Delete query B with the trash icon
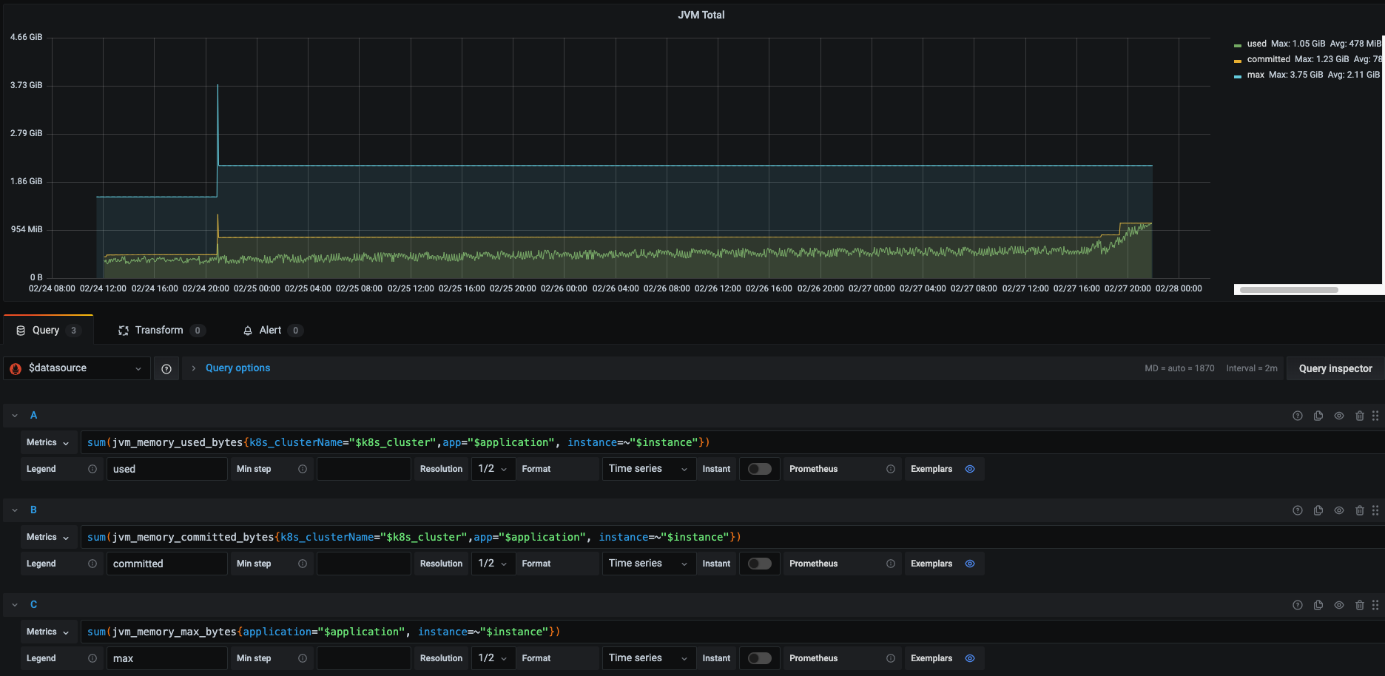1385x676 pixels. click(x=1359, y=510)
